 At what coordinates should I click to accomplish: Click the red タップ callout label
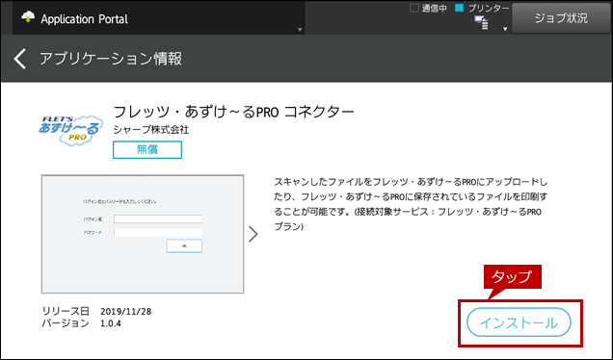coord(513,277)
